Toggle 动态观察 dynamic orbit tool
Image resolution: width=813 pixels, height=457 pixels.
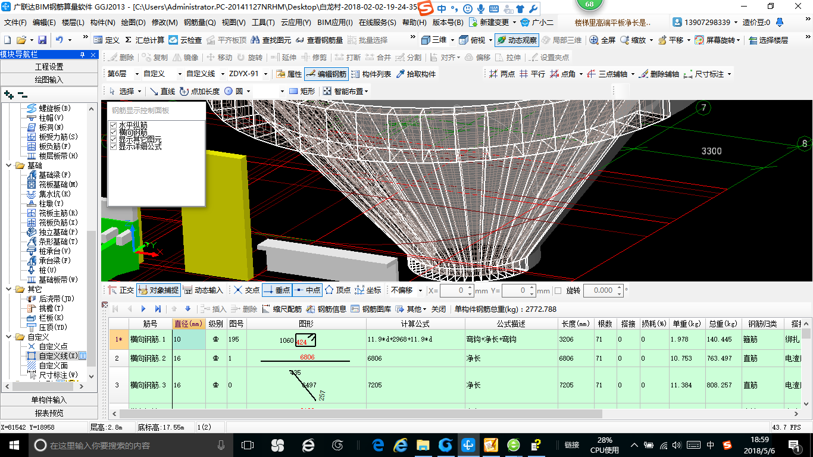tap(517, 40)
